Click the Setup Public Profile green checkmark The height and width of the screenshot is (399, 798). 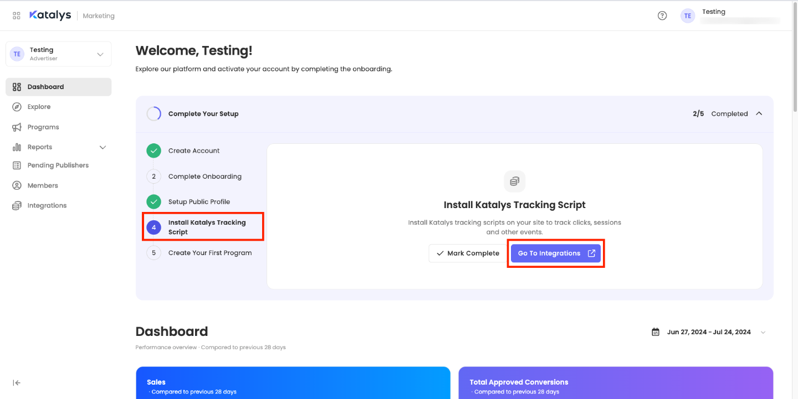click(154, 201)
